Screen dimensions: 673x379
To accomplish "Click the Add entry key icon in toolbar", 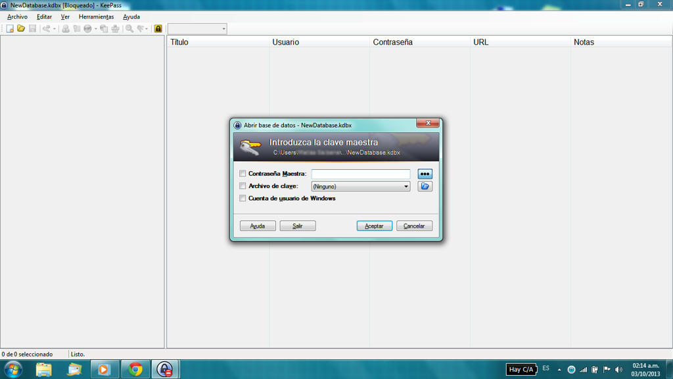I will 47,29.
